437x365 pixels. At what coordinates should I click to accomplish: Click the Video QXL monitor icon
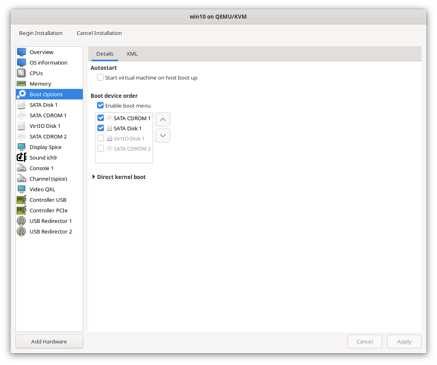[x=22, y=190]
